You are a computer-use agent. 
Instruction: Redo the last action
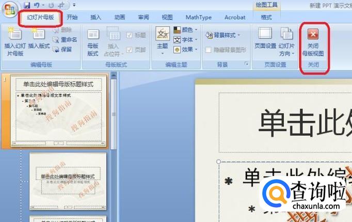coord(51,5)
